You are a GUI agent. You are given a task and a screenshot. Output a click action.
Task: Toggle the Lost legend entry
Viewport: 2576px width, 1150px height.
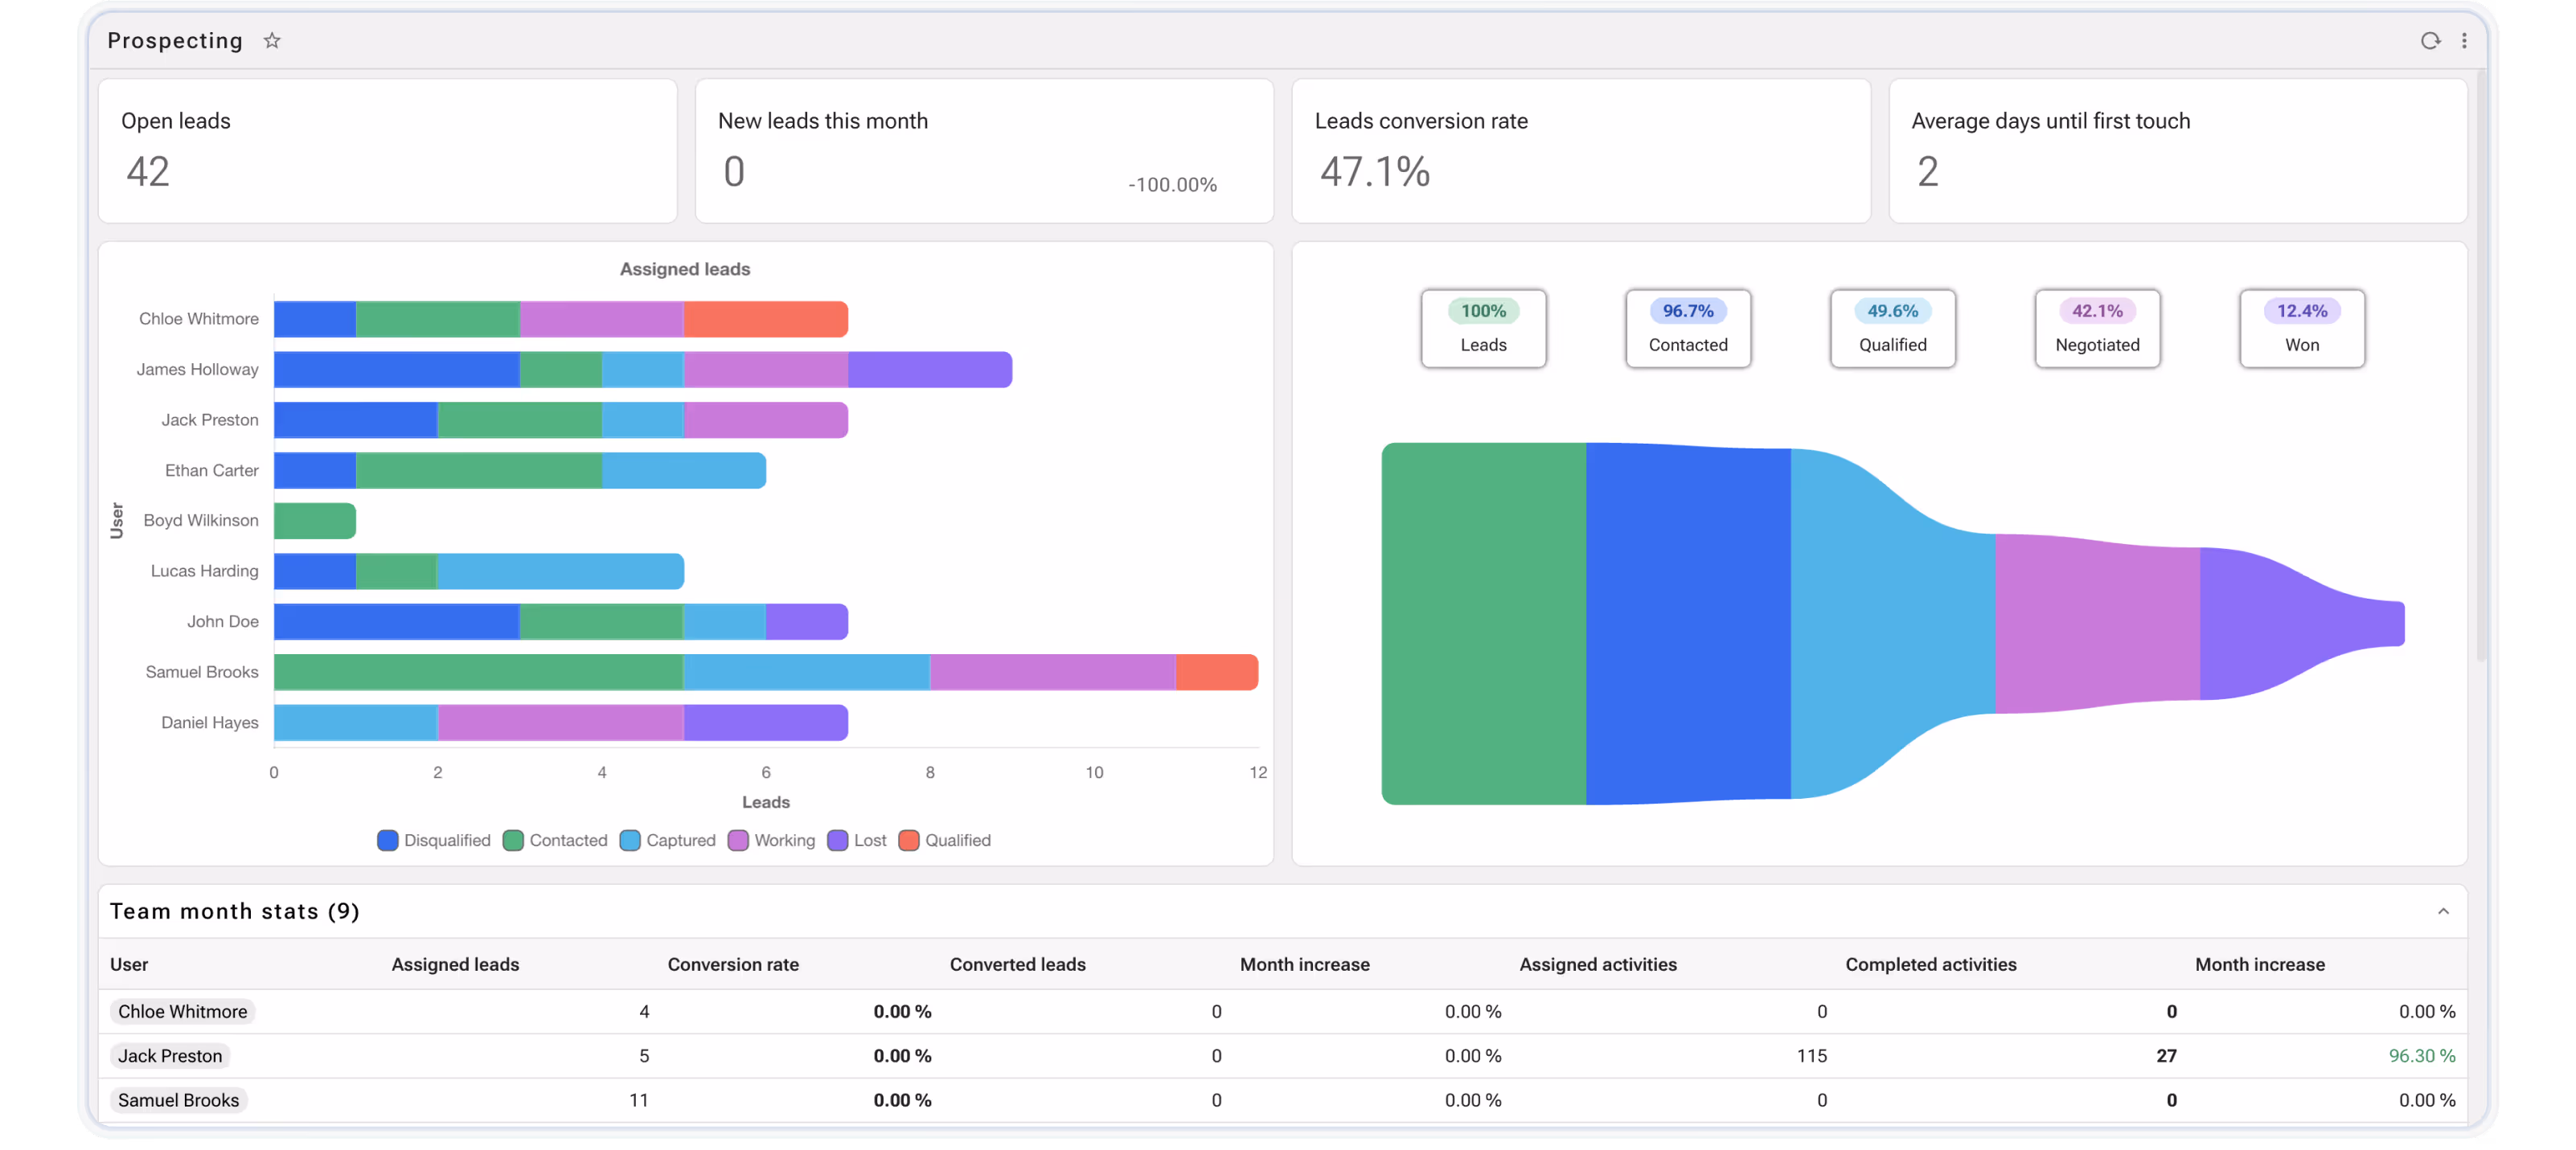856,841
